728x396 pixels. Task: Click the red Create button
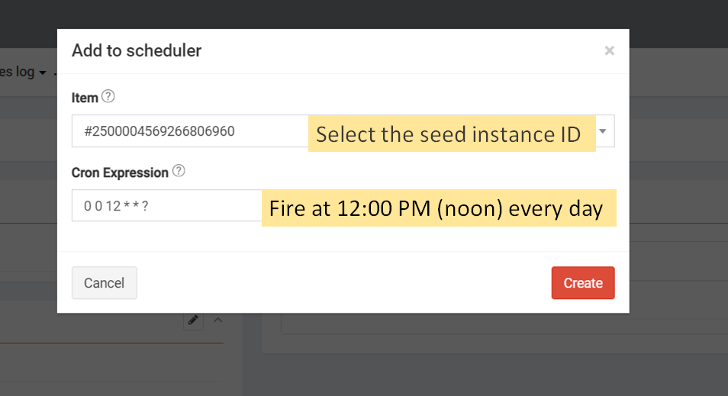[x=583, y=283]
